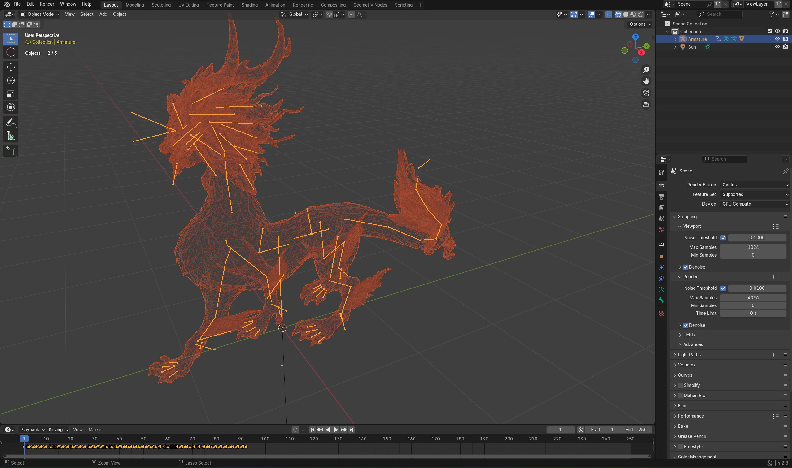
Task: Click the Options button in viewport
Action: [640, 24]
